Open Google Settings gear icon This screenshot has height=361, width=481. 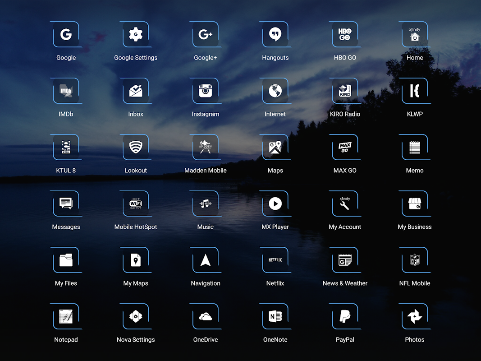[136, 34]
